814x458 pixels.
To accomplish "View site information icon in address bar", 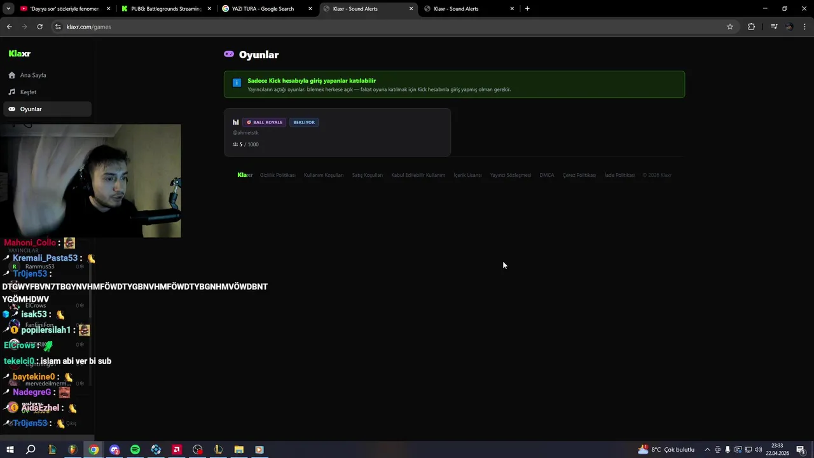I will [x=58, y=27].
